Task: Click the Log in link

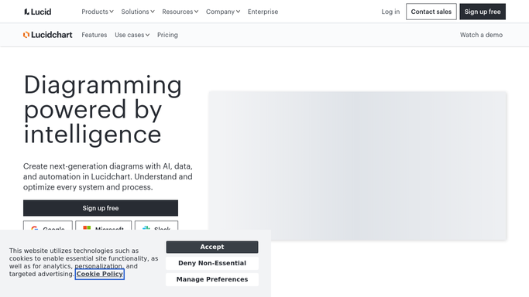Action: tap(390, 12)
